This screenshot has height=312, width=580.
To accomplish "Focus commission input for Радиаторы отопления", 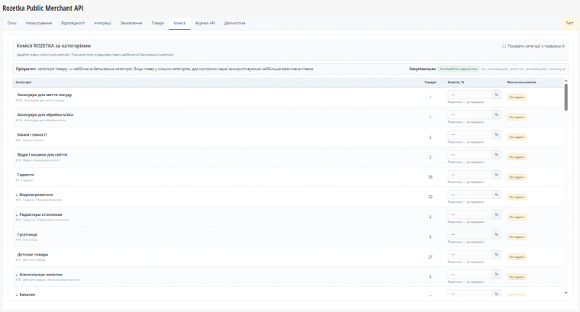I will (470, 214).
